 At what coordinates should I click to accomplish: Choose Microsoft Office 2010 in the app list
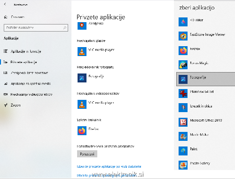[x=205, y=122]
